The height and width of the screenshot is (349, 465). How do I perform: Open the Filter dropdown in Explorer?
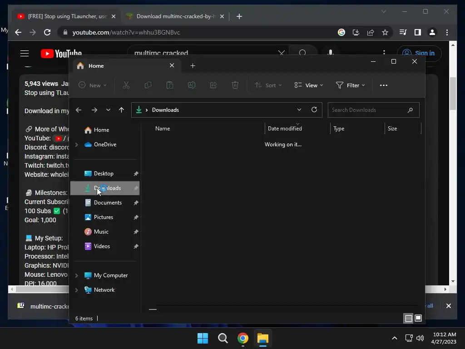(x=350, y=85)
